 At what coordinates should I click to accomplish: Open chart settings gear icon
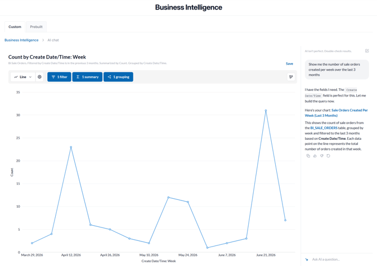tap(39, 77)
